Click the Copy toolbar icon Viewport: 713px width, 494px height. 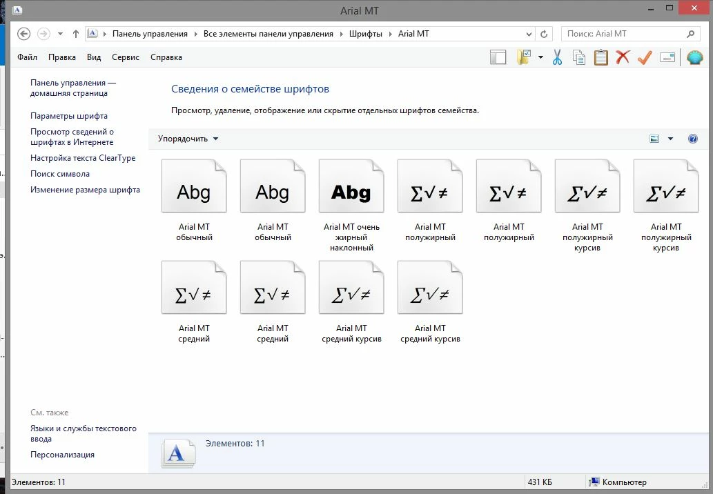tap(579, 57)
